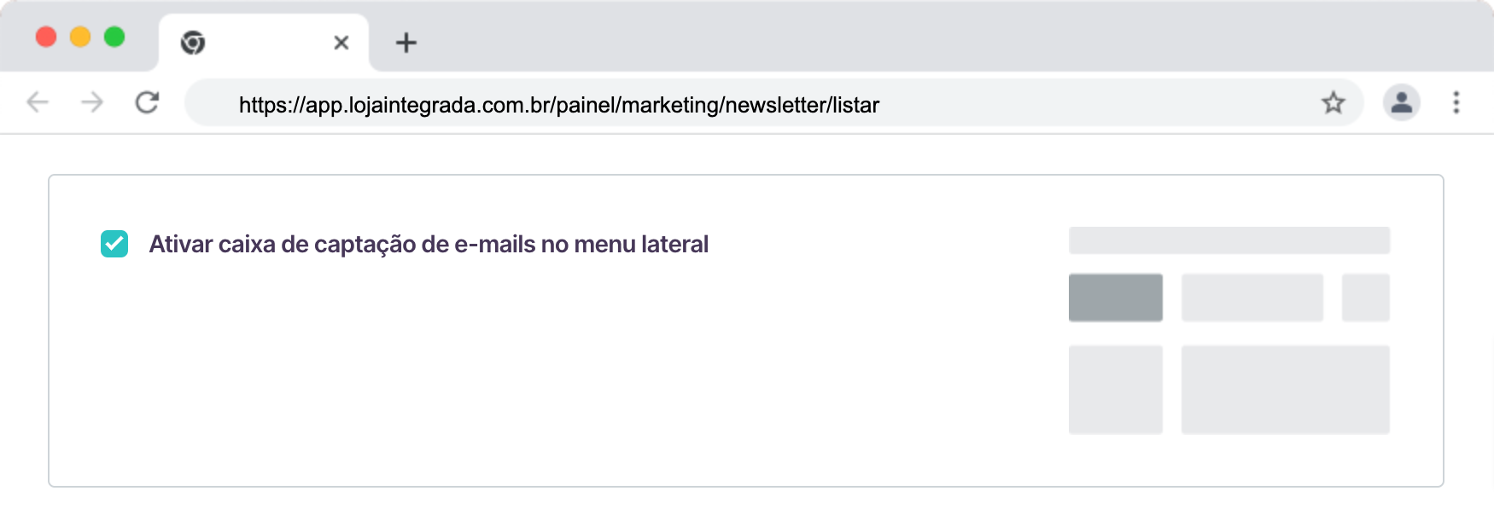Open a new browser tab
Viewport: 1494px width, 520px height.
point(406,43)
